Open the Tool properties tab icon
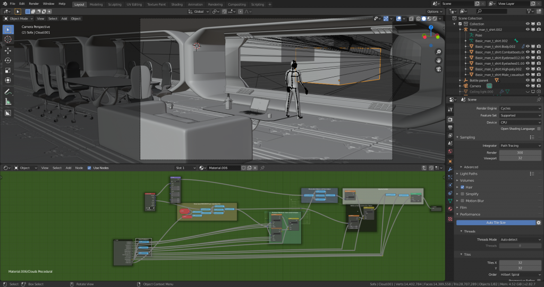This screenshot has width=544, height=287. click(x=450, y=109)
